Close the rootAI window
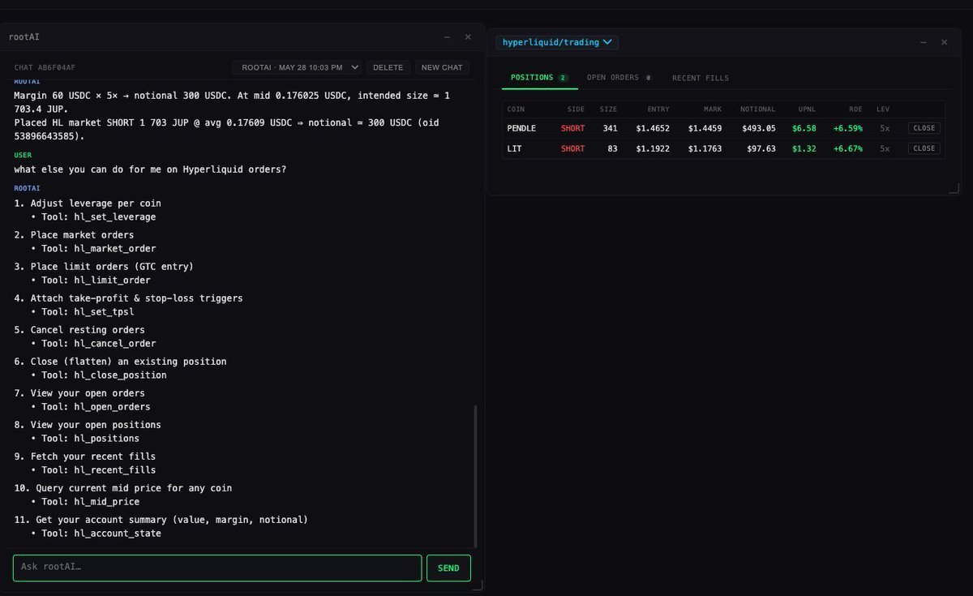 tap(468, 36)
